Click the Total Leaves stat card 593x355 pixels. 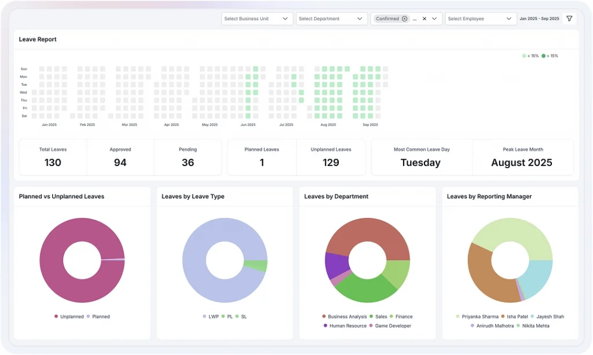coord(53,157)
